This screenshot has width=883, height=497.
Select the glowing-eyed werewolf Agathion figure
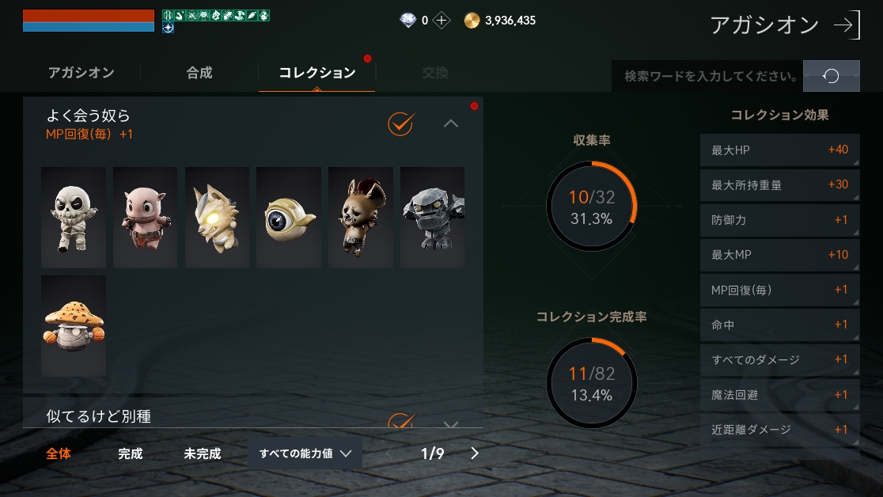[x=217, y=217]
